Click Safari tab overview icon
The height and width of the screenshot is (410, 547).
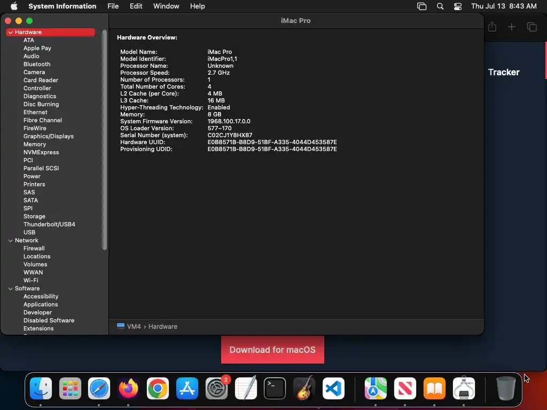click(532, 27)
